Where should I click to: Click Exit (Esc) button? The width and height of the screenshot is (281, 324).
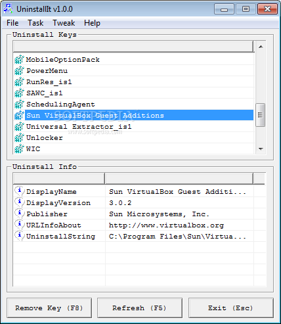point(231,308)
